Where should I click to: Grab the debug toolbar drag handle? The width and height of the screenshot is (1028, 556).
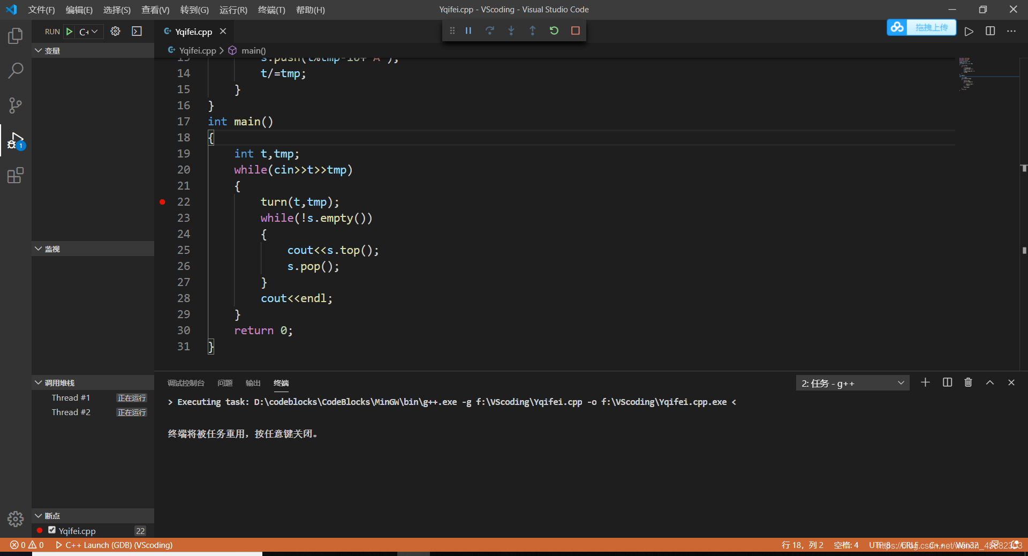tap(452, 31)
